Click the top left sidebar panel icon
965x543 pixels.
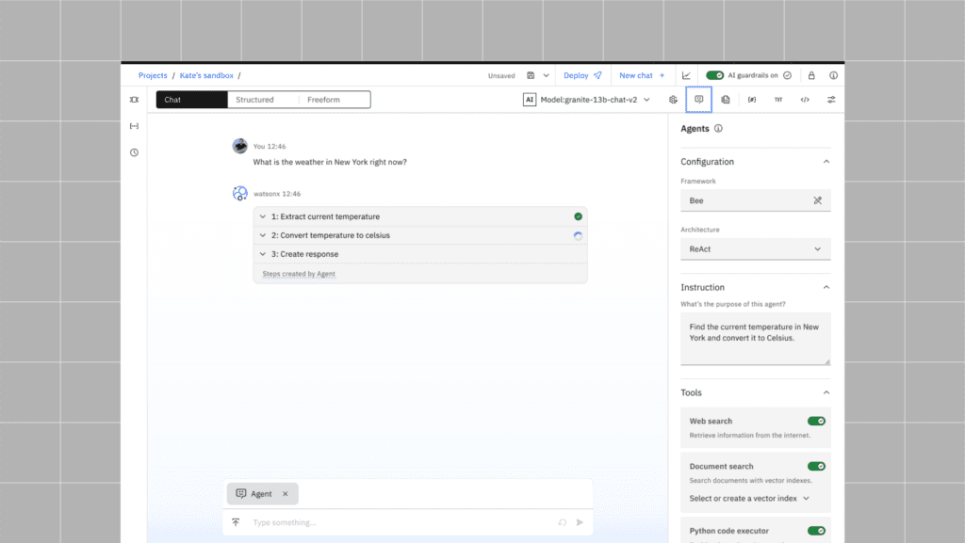coord(134,100)
